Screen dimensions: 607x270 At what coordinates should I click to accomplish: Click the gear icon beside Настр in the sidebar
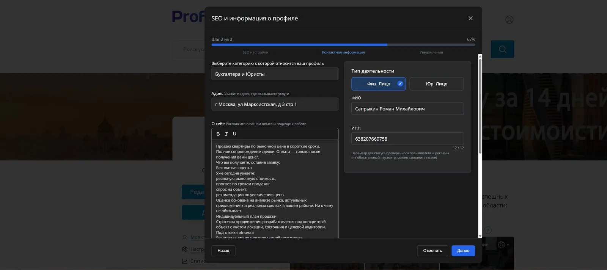(185, 249)
